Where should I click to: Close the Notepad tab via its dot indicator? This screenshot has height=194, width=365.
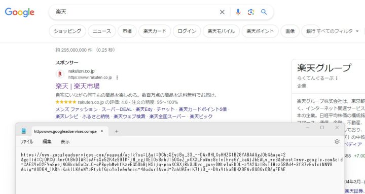[x=102, y=131]
